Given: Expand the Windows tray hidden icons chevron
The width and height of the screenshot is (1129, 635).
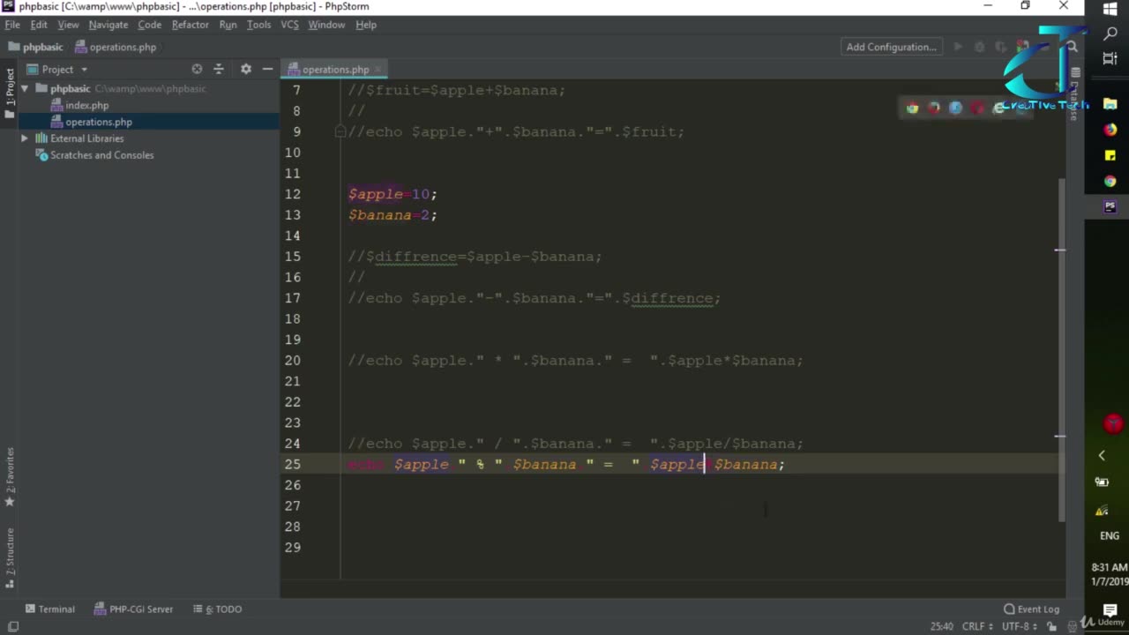Looking at the screenshot, I should [x=1102, y=455].
